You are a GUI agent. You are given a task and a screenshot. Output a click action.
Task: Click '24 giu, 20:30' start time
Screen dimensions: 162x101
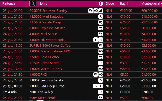click(x=12, y=63)
